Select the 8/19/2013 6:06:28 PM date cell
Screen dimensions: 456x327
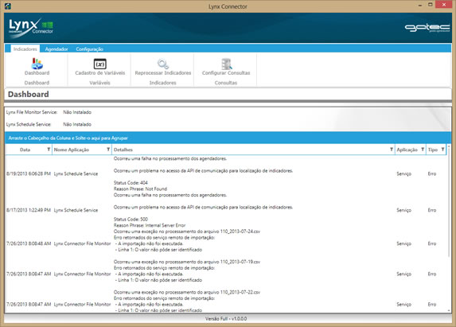[29, 173]
